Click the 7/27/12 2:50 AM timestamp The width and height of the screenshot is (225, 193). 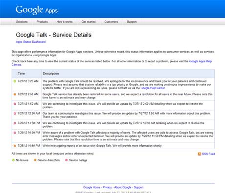tap(28, 94)
